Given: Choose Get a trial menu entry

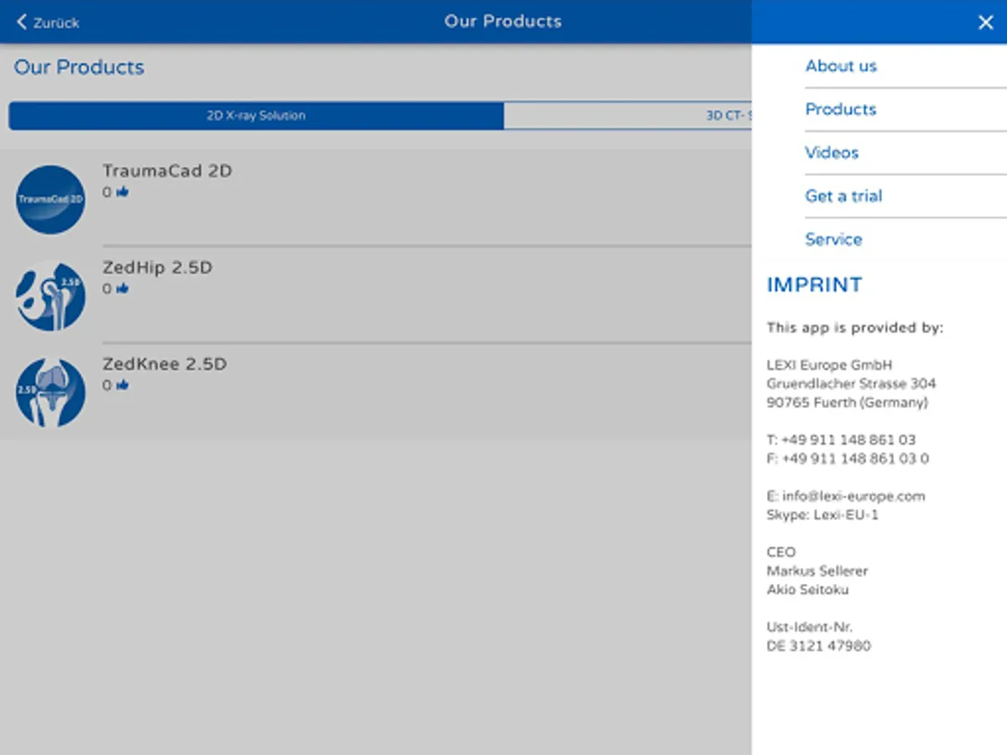Looking at the screenshot, I should coord(843,196).
